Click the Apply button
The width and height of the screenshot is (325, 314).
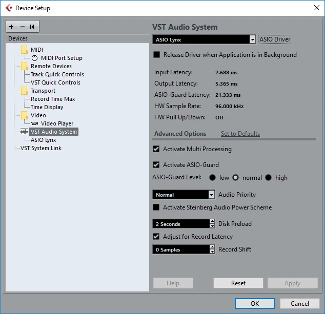point(293,283)
